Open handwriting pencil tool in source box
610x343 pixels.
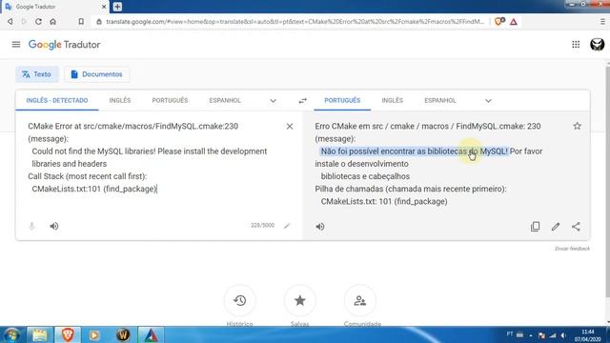tap(287, 226)
